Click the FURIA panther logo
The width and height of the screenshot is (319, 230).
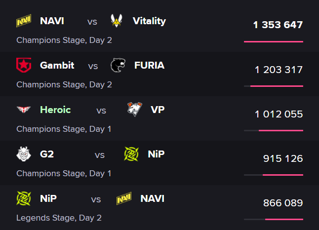click(119, 65)
